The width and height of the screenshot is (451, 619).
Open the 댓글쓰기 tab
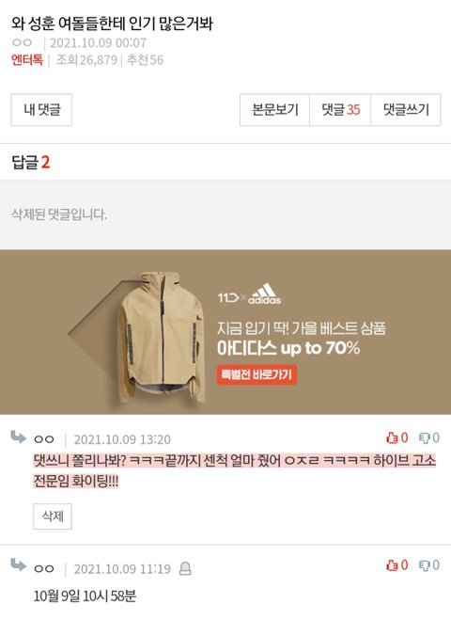[x=406, y=110]
